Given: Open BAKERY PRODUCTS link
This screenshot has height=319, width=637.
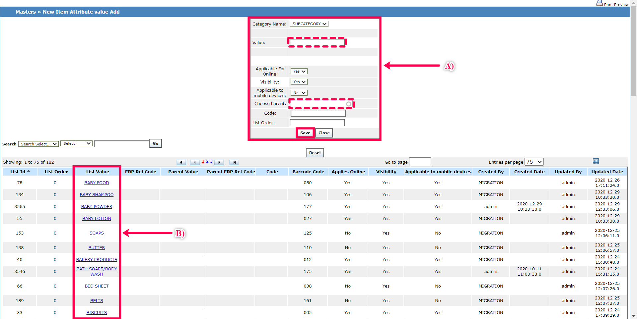Looking at the screenshot, I should (97, 260).
